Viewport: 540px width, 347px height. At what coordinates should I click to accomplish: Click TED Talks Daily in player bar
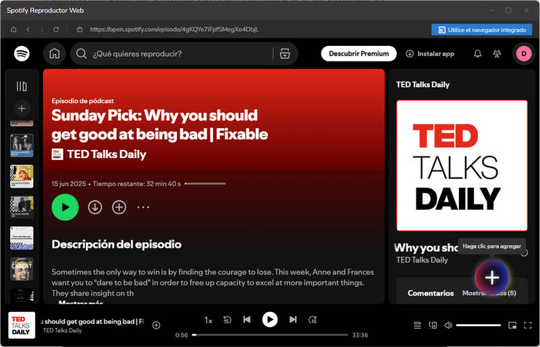click(62, 330)
